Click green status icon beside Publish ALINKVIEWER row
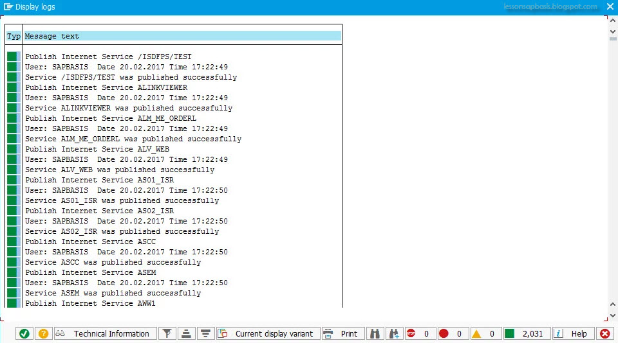The height and width of the screenshot is (343, 618). [12, 87]
